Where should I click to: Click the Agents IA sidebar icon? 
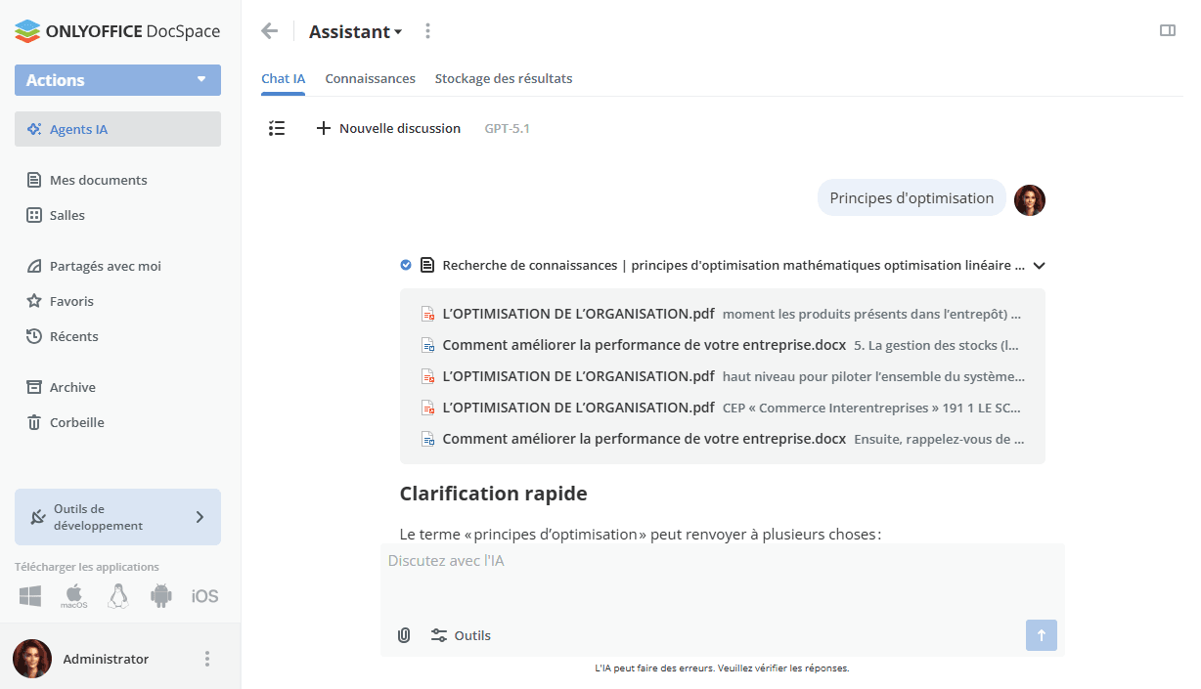coord(35,128)
